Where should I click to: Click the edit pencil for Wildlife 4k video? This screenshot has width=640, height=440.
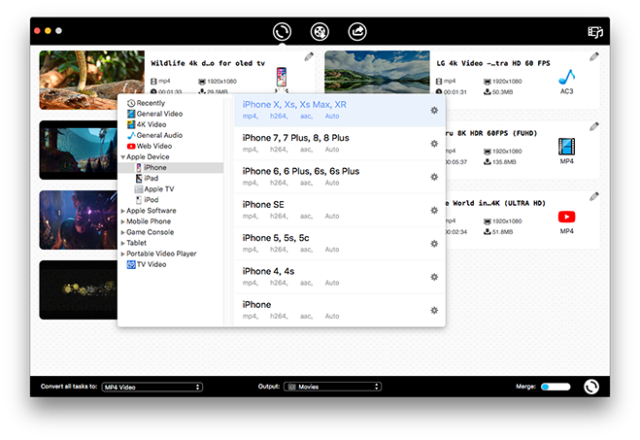tap(309, 56)
